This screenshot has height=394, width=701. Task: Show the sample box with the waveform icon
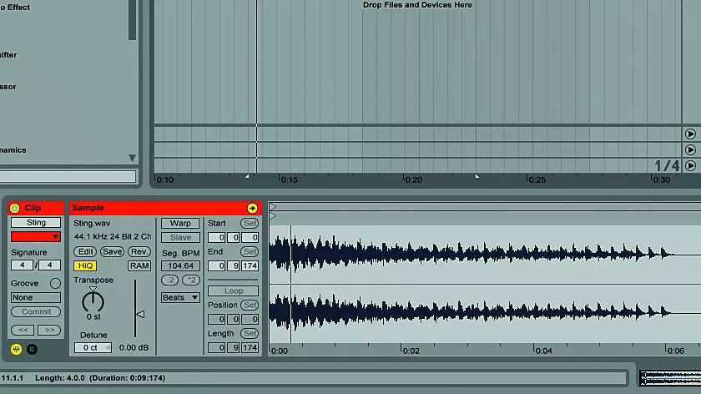point(16,349)
